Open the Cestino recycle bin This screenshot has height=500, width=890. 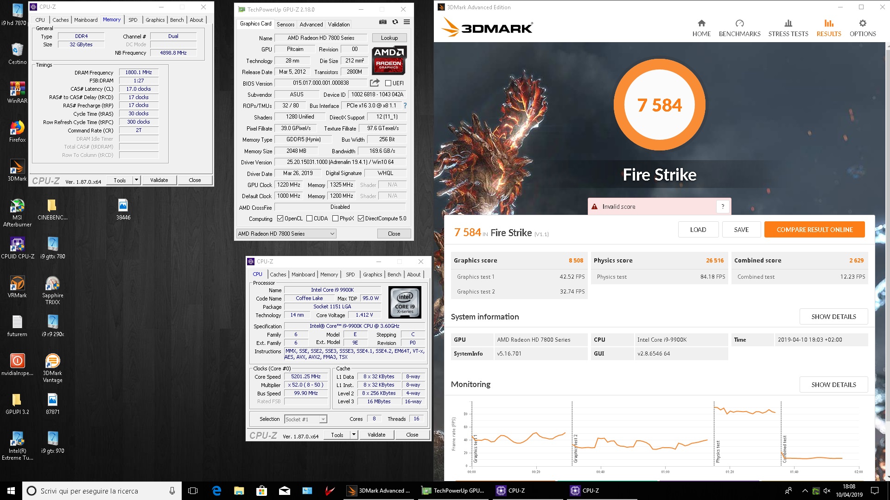click(x=17, y=54)
